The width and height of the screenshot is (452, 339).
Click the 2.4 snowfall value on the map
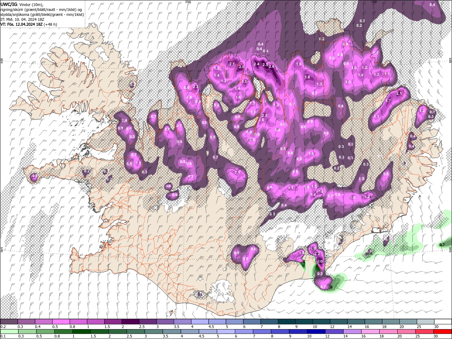click(x=257, y=64)
